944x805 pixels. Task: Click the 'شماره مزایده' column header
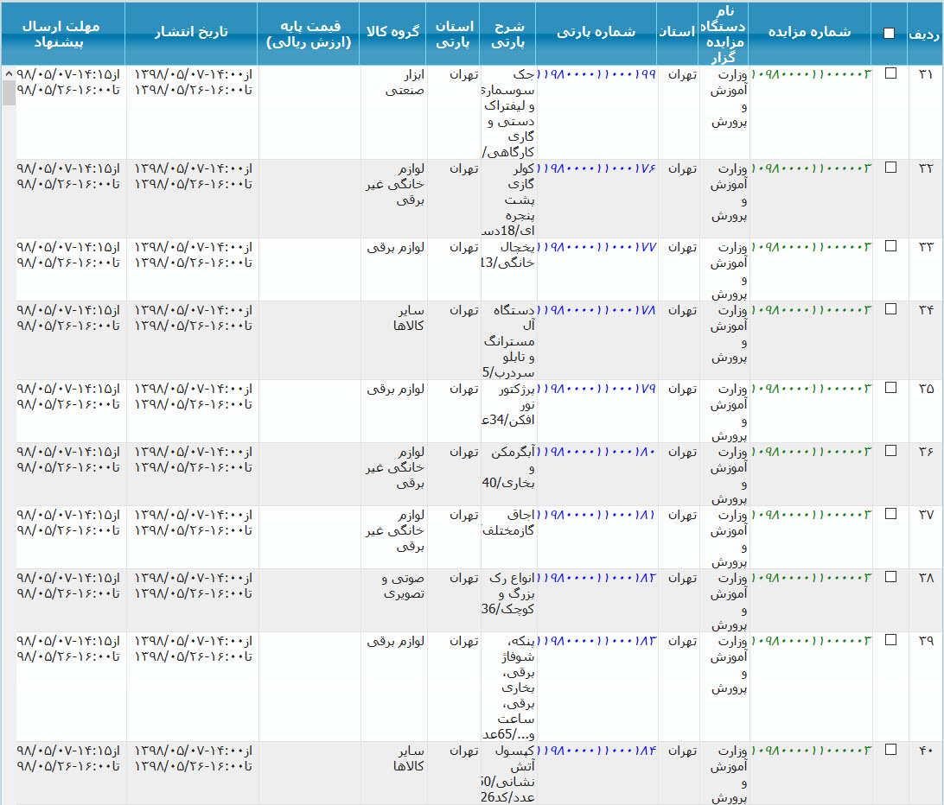tap(809, 32)
